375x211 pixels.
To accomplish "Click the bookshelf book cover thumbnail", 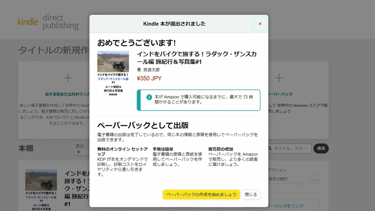I will (41, 190).
